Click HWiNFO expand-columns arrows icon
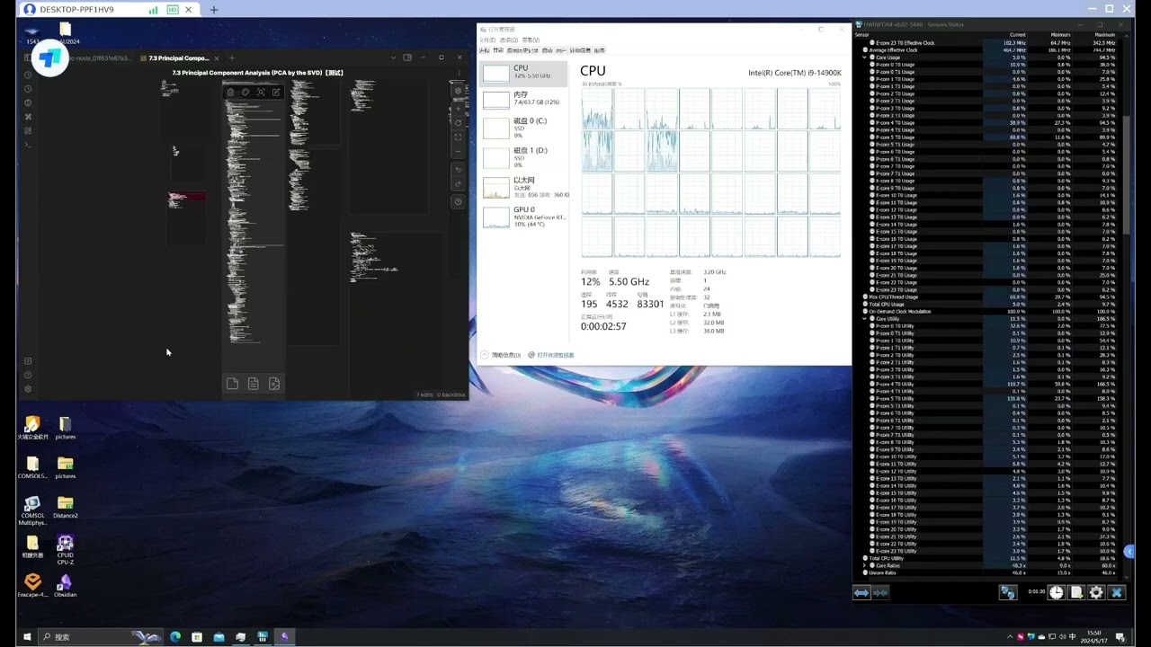This screenshot has width=1151, height=647. (x=861, y=592)
